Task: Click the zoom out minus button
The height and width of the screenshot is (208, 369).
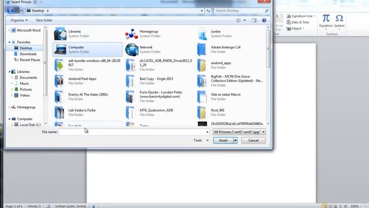Action: click(363, 206)
